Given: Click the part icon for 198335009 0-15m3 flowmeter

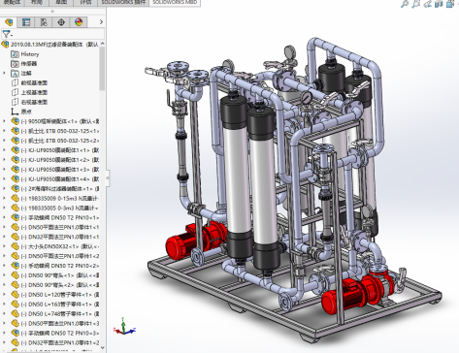Looking at the screenshot, I should pos(15,198).
